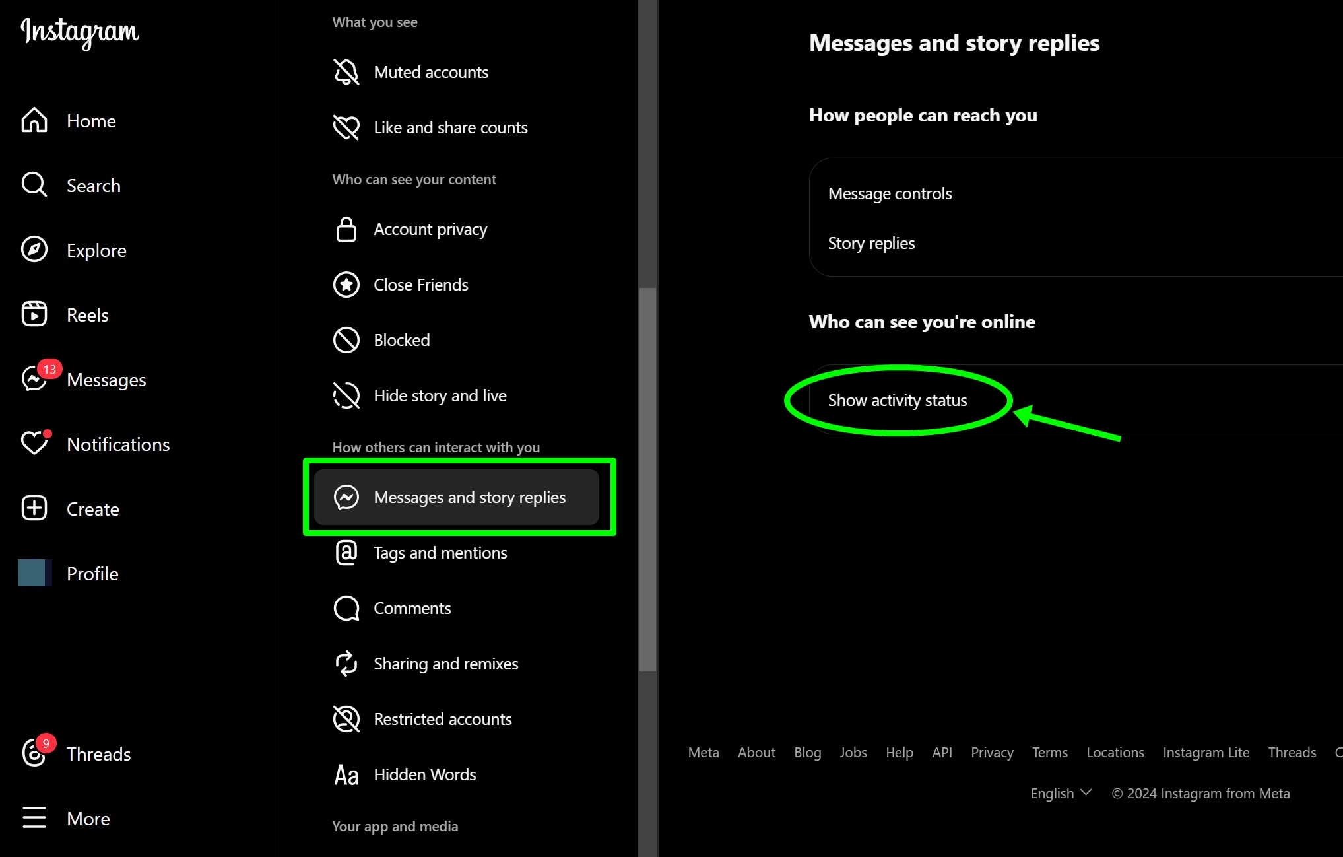Viewport: 1343px width, 857px height.
Task: Open the Profile avatar thumbnail
Action: click(x=34, y=572)
